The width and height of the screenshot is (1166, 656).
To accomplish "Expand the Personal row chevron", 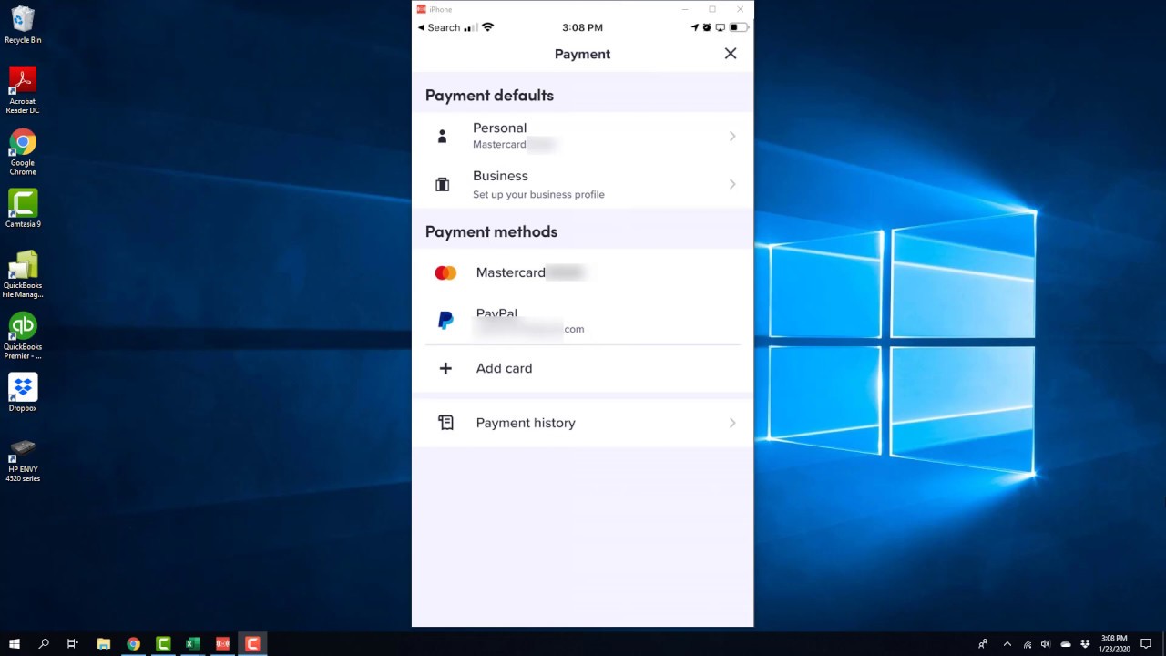I will tap(732, 136).
